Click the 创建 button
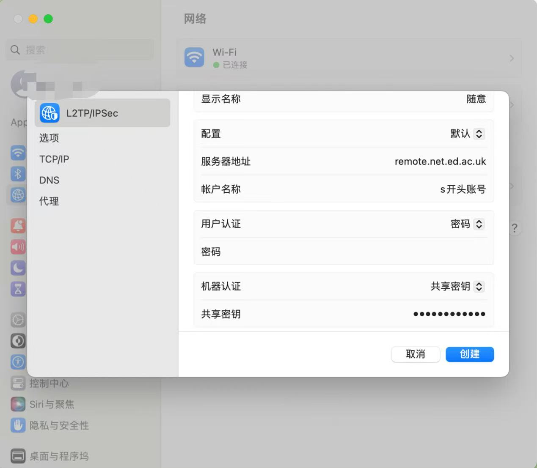 (469, 354)
